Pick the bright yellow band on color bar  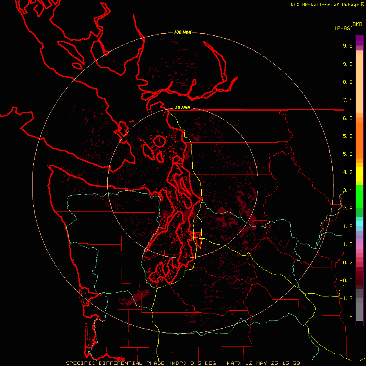[x=359, y=174]
